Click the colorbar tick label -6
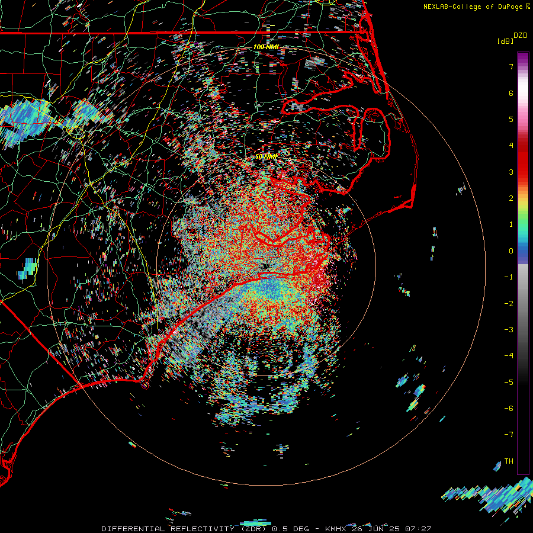 [x=509, y=408]
